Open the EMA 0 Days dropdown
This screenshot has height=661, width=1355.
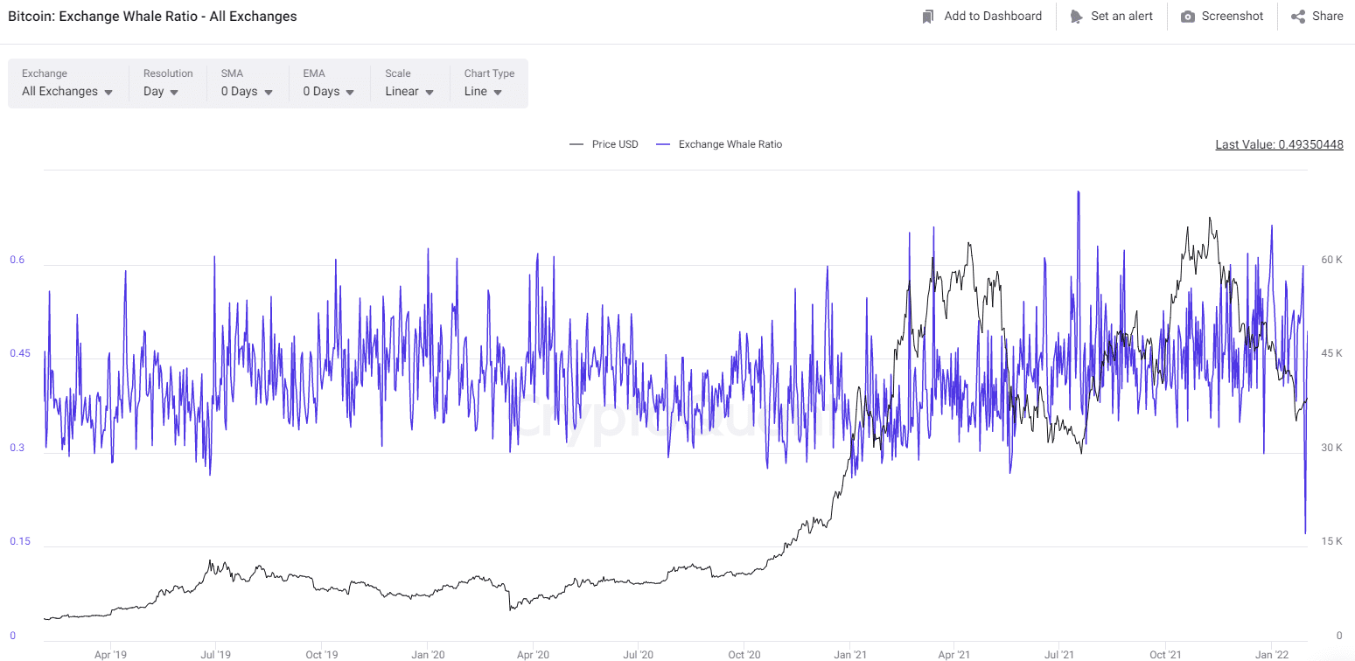tap(329, 92)
